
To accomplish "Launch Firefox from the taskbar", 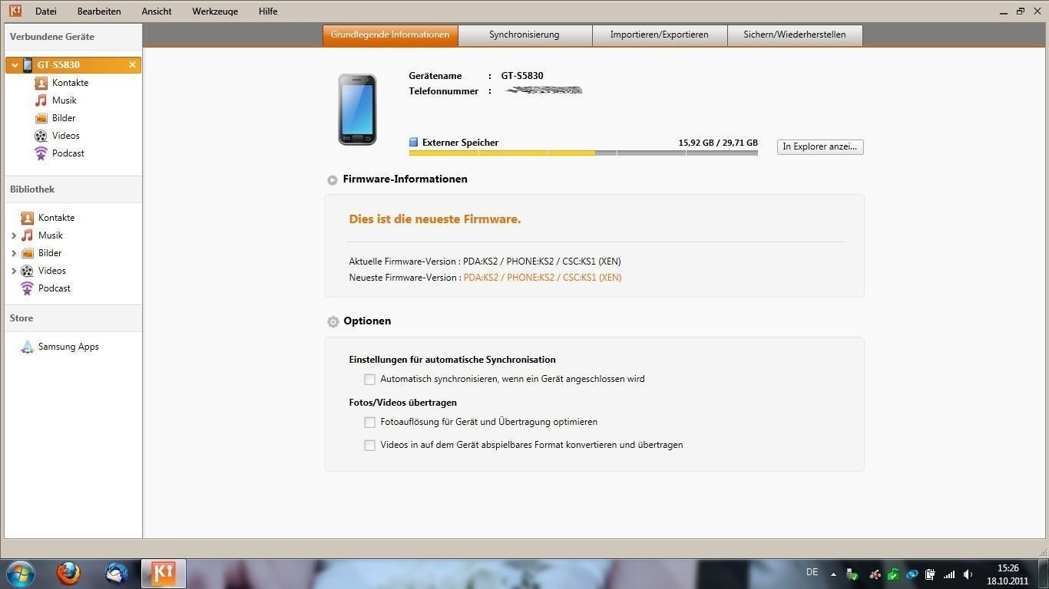I will coord(68,574).
